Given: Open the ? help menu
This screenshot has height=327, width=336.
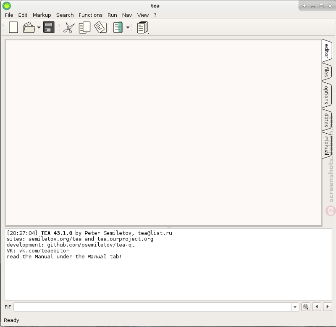Looking at the screenshot, I should [x=155, y=15].
